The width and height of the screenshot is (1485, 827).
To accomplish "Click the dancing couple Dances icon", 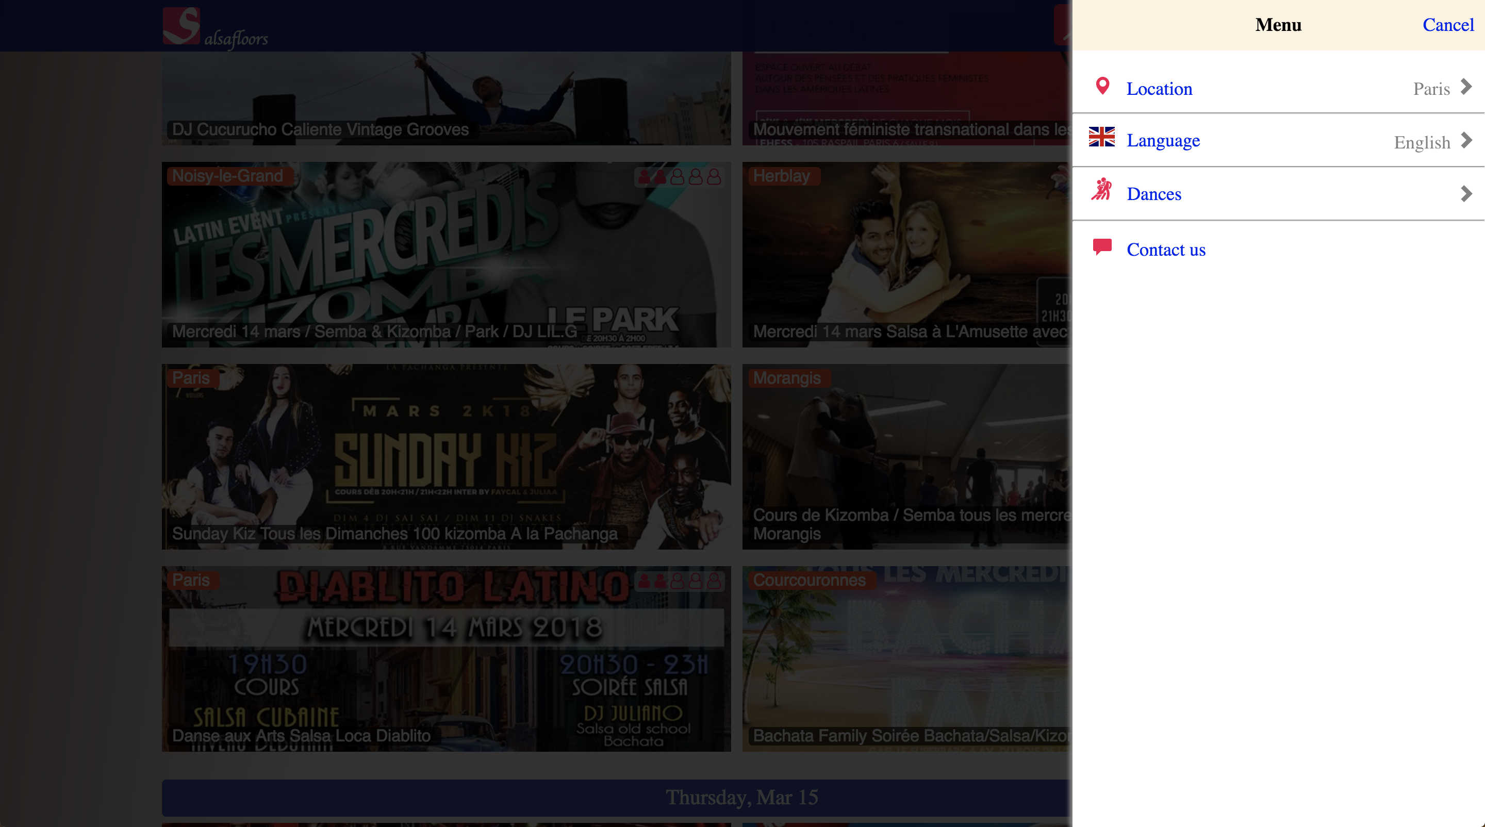I will (1102, 190).
